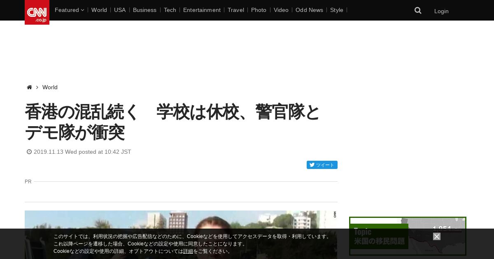Open the 詳細 link in cookie notice
Screen dimensions: 494x259
[188, 251]
